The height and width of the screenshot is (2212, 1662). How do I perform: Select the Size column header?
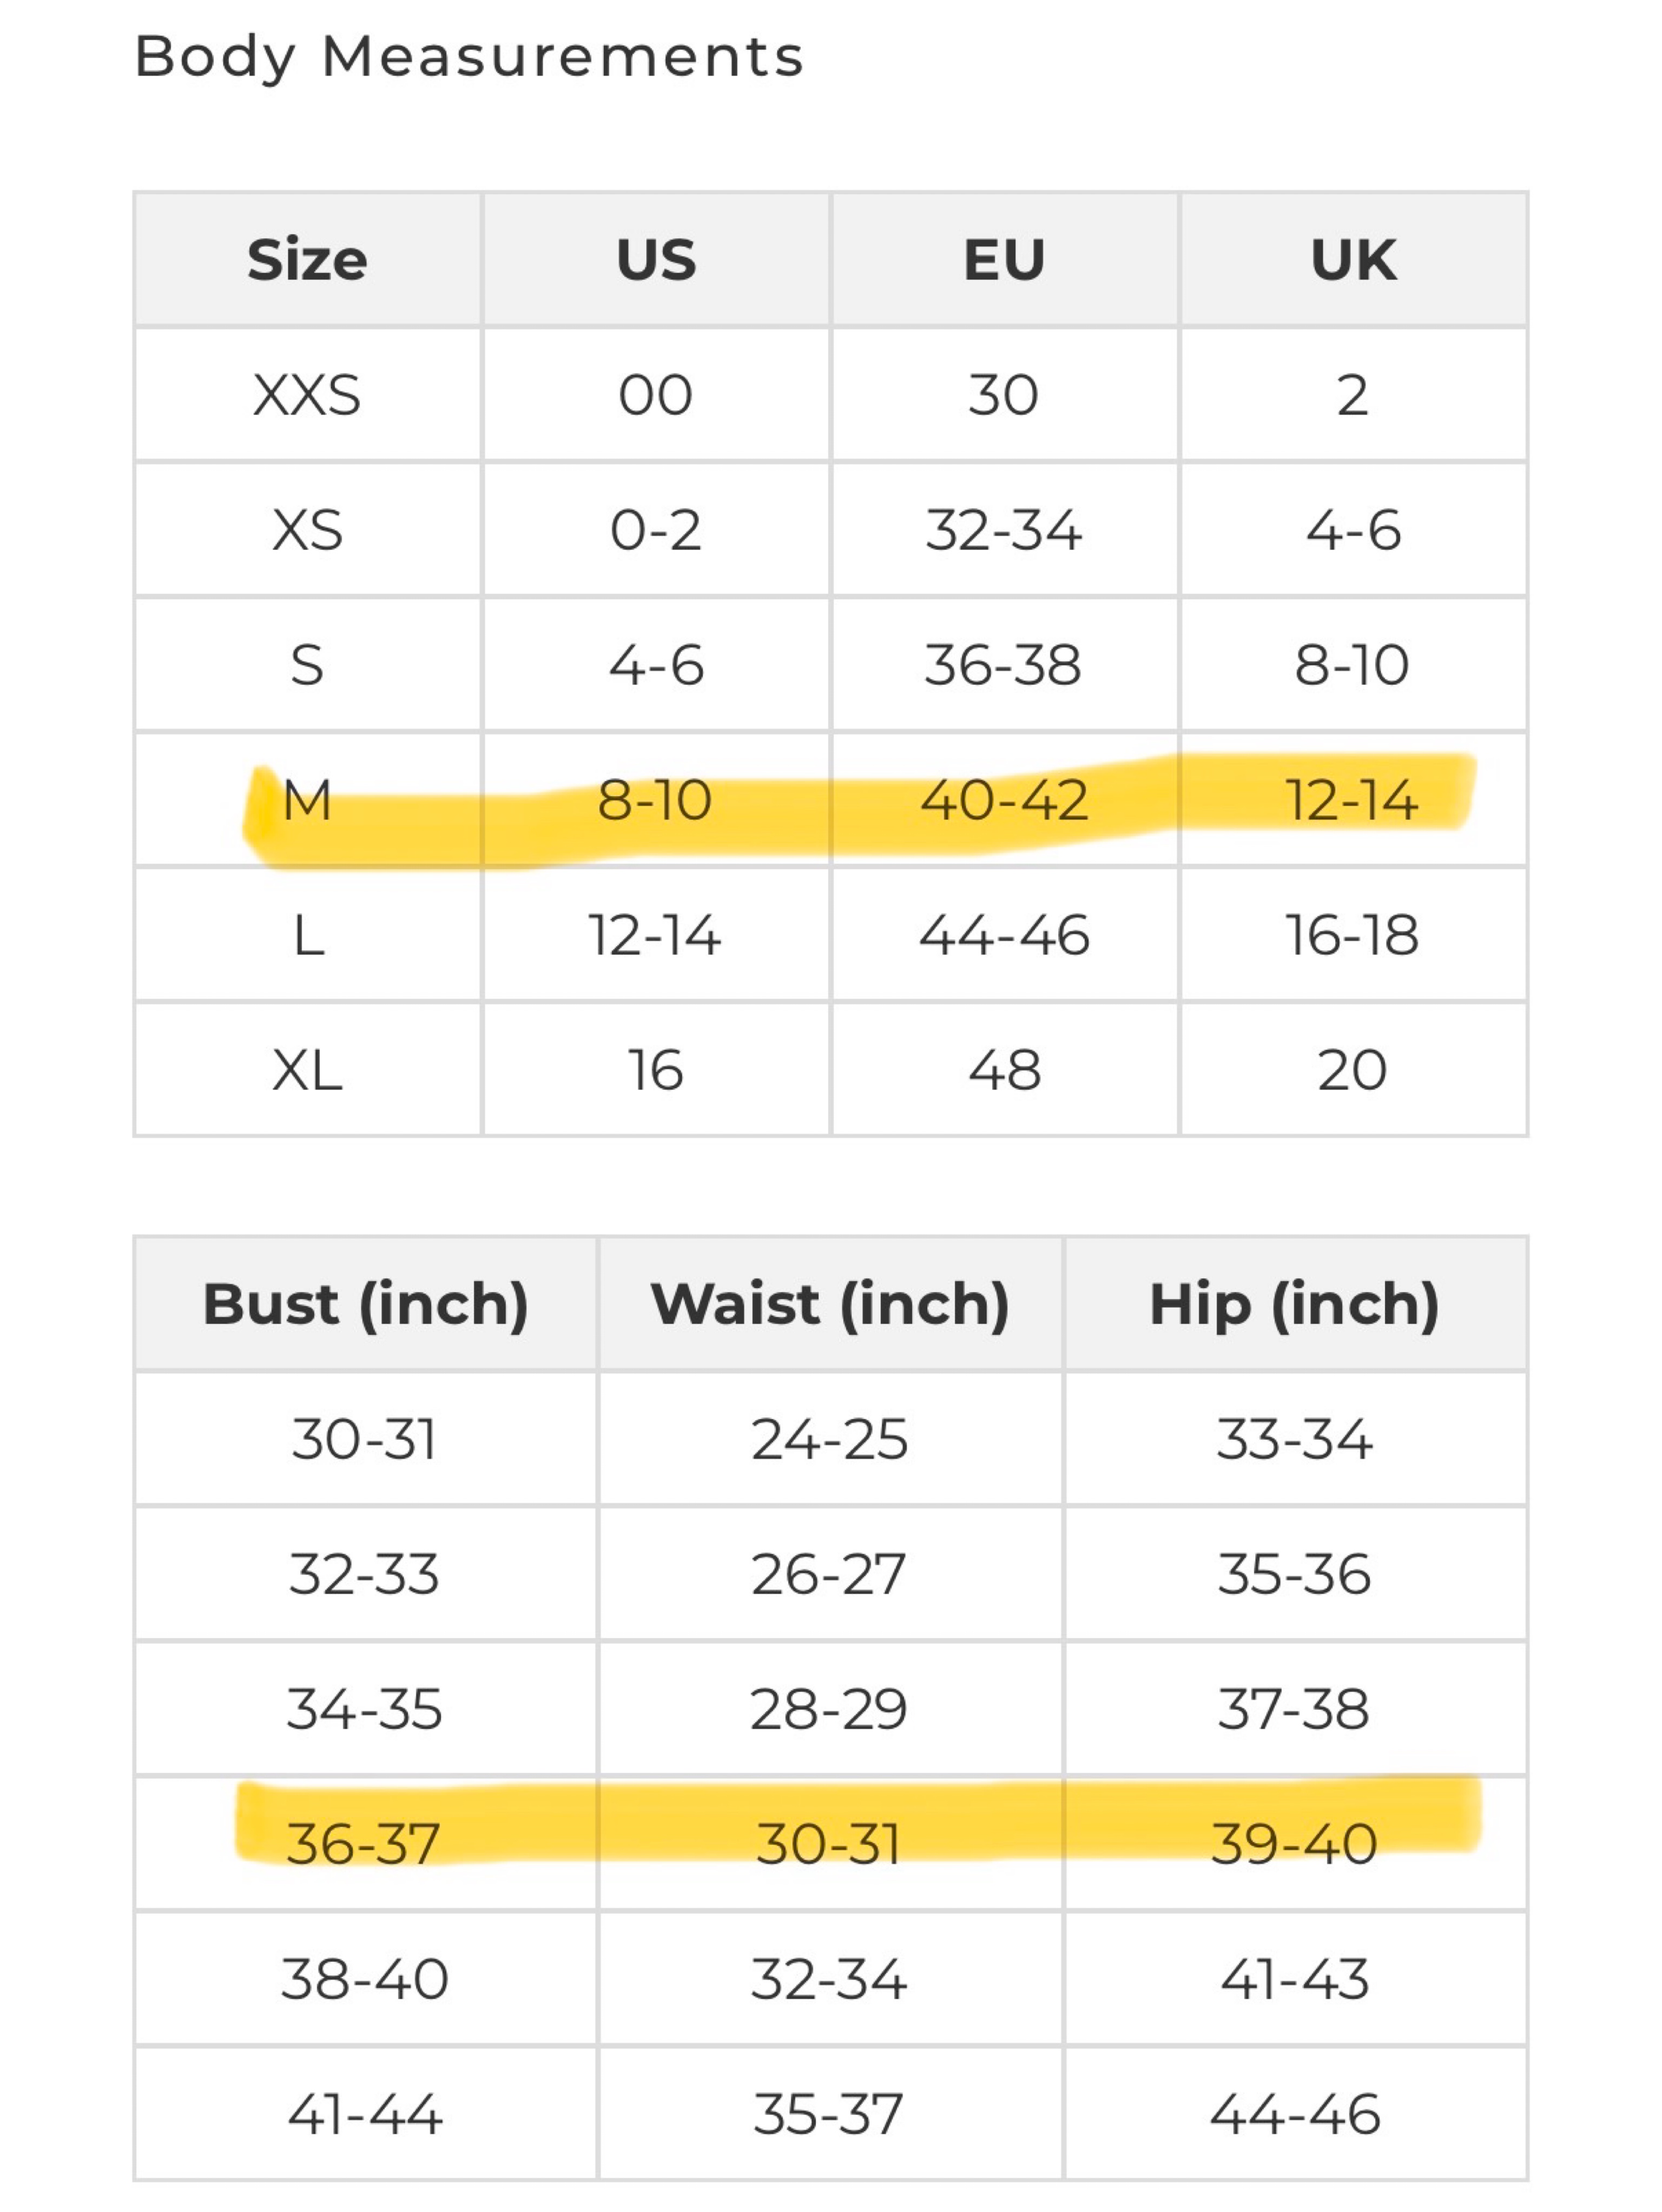[x=307, y=260]
